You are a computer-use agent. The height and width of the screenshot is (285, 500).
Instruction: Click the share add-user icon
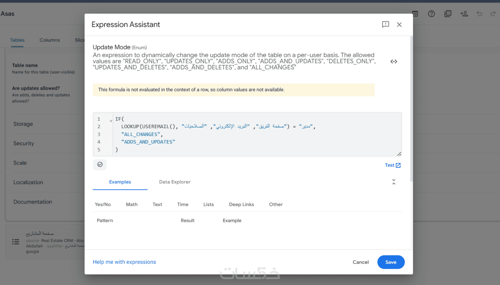[x=464, y=14]
